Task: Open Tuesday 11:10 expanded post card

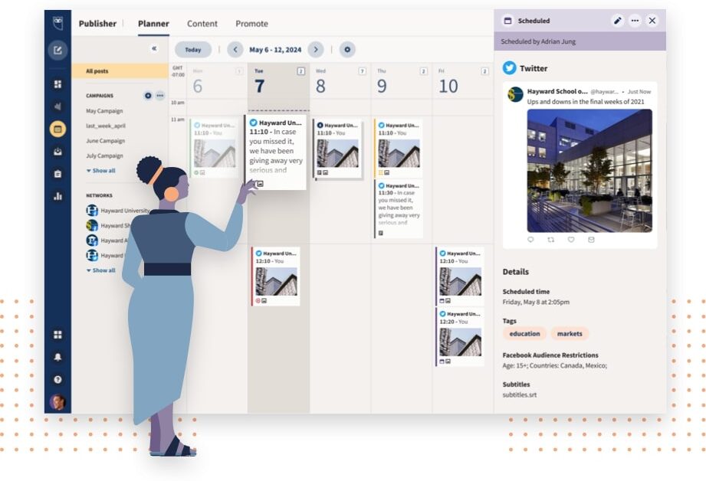Action: coord(276,152)
